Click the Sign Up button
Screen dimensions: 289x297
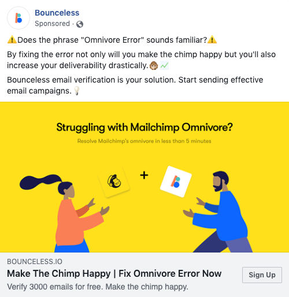262,275
